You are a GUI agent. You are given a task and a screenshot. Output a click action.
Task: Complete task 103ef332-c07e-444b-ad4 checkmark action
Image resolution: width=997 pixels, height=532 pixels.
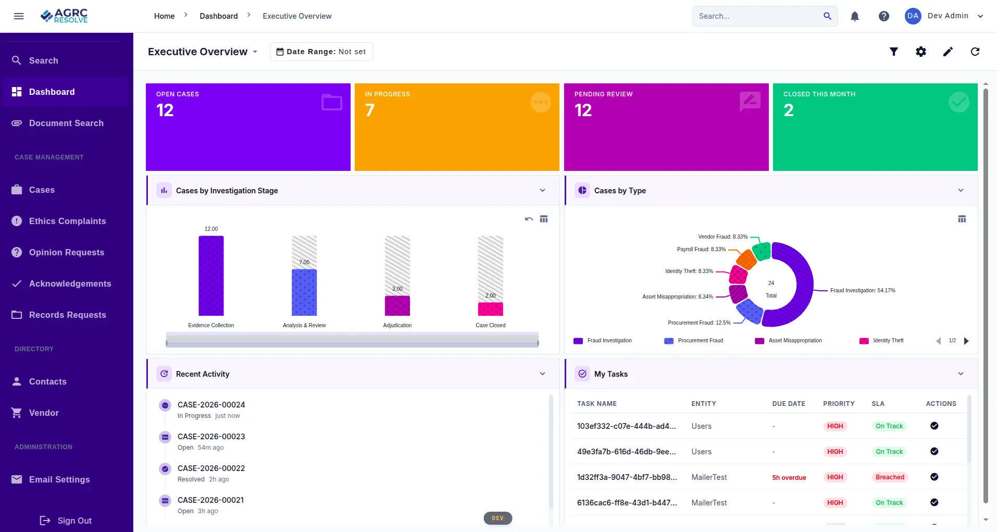934,426
